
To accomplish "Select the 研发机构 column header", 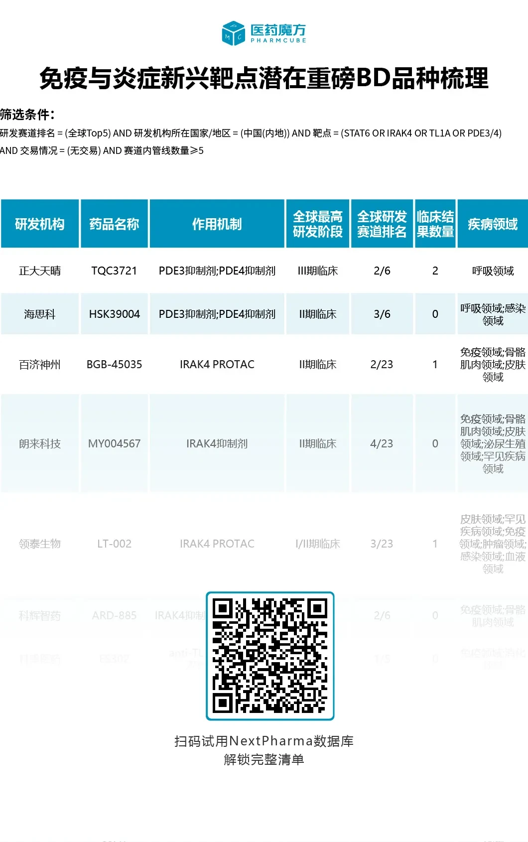I will pos(40,224).
